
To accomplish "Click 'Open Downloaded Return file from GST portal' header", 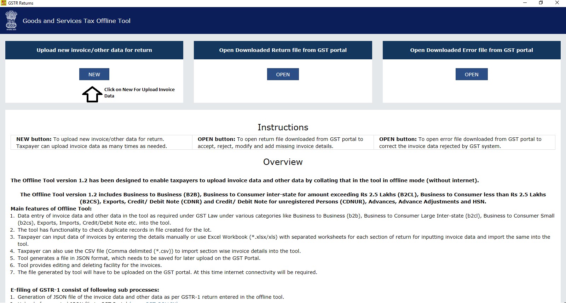I will [283, 50].
